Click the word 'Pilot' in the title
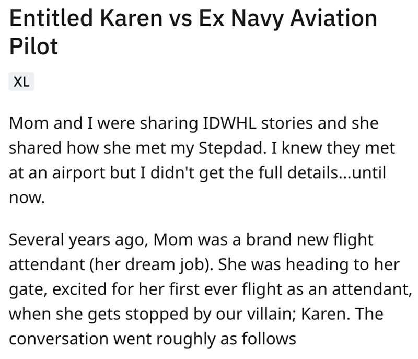The height and width of the screenshot is (359, 418). tap(33, 46)
